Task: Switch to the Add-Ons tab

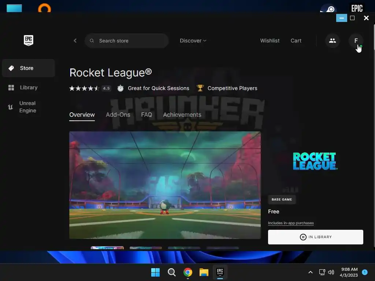Action: tap(118, 115)
